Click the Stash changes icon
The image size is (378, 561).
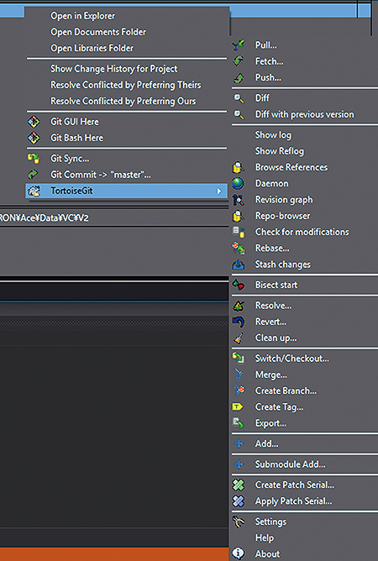point(239,265)
